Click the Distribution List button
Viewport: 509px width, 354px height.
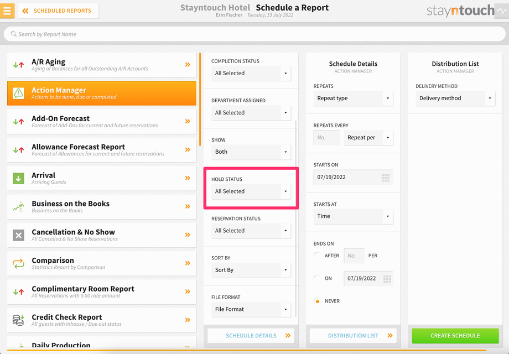click(x=353, y=336)
